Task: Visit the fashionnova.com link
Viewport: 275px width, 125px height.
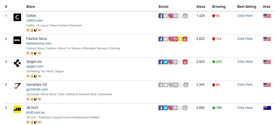Action: [x=39, y=43]
